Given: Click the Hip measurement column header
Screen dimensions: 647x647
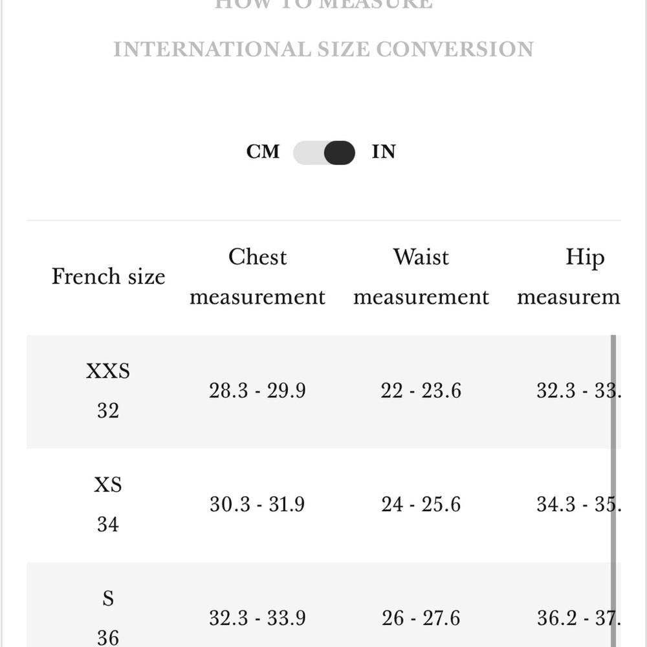Looking at the screenshot, I should tap(569, 277).
